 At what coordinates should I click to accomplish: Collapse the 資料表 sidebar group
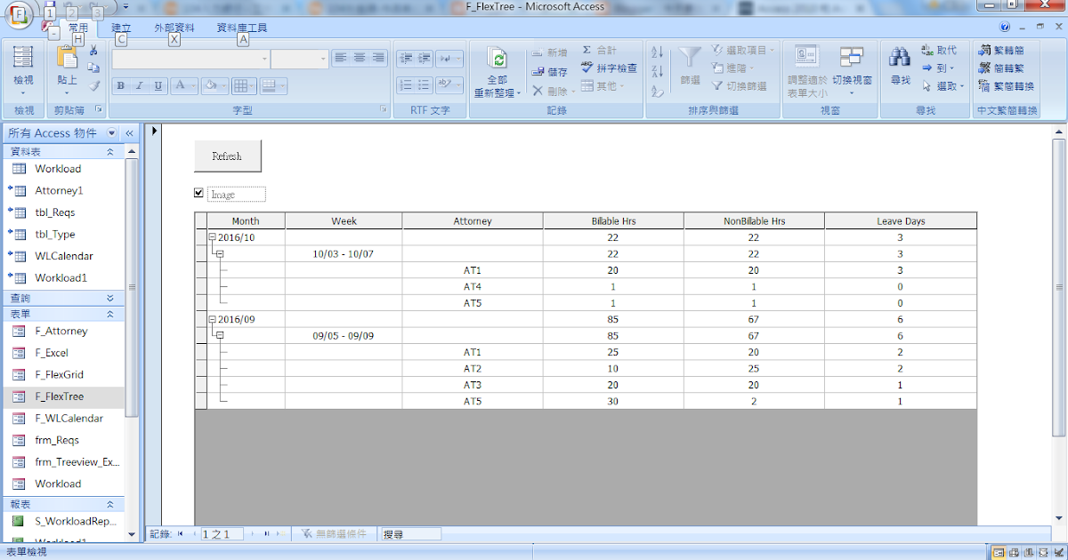click(x=110, y=151)
